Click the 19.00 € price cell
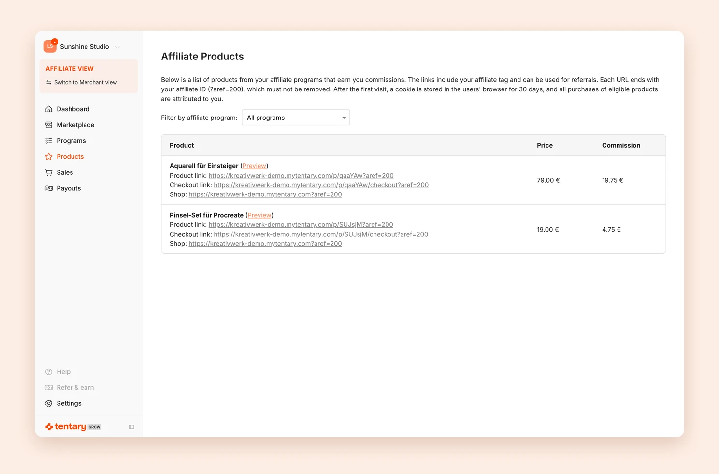The image size is (719, 474). tap(548, 230)
